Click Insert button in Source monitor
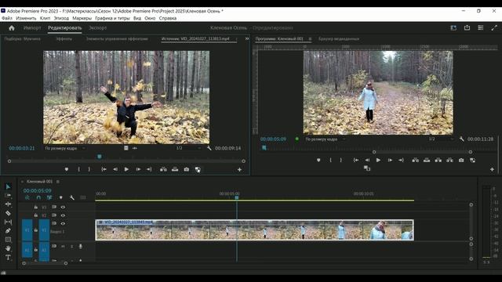This screenshot has height=282, width=502. pos(163,169)
